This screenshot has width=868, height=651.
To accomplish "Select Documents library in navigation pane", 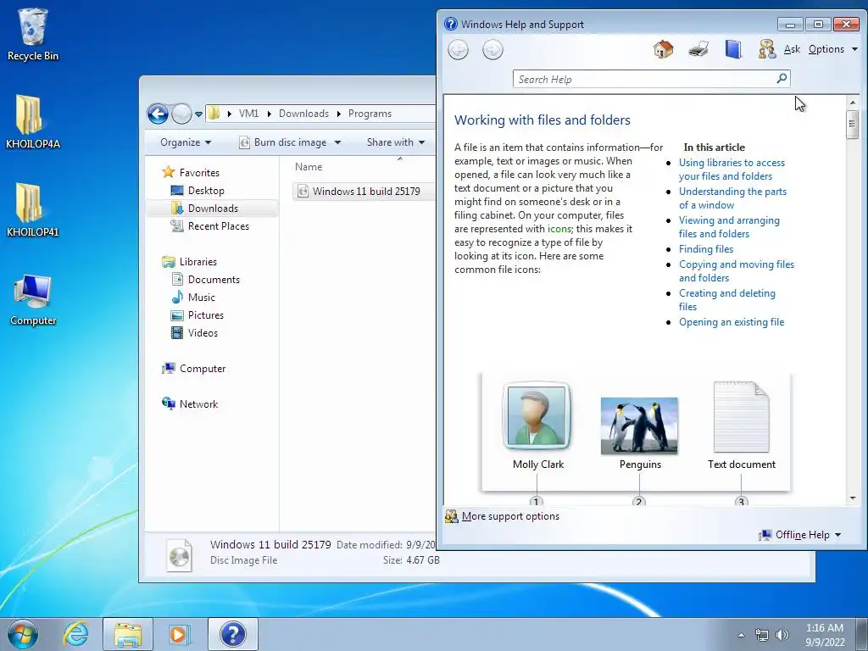I will point(214,280).
